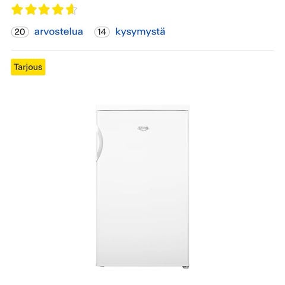Screen dimensions: 285x285
Task: Open the arvostelua reviews link
Action: [x=59, y=32]
